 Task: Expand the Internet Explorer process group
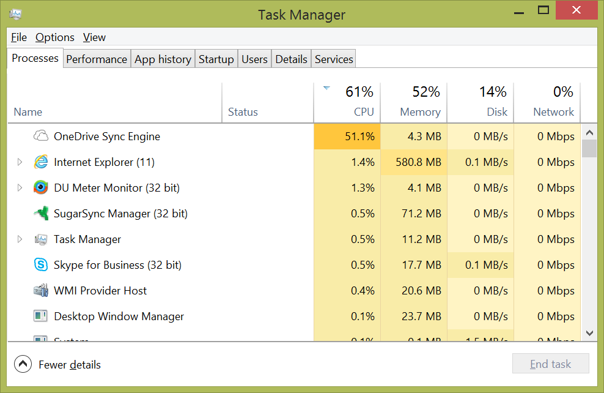click(x=20, y=162)
